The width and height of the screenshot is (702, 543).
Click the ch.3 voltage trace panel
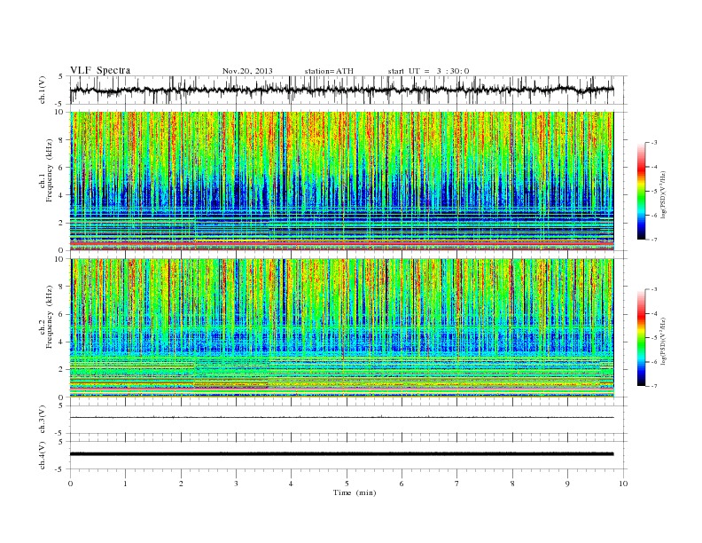pos(348,420)
